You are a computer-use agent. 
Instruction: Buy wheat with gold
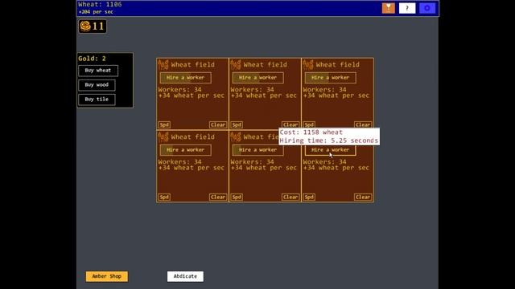[x=98, y=71]
